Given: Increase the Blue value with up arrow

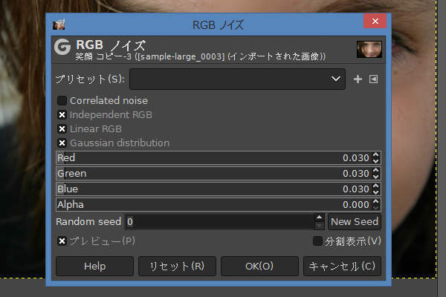Looking at the screenshot, I should [375, 186].
